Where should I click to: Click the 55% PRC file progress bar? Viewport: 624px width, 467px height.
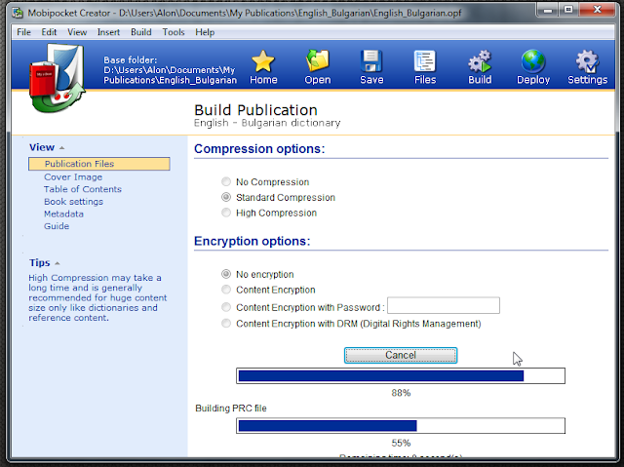pyautogui.click(x=401, y=426)
